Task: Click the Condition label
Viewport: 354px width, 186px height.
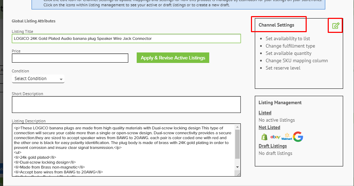Action: point(20,71)
